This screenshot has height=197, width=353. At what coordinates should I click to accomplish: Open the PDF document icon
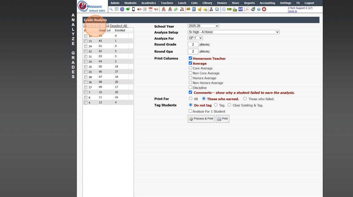[x=247, y=9]
